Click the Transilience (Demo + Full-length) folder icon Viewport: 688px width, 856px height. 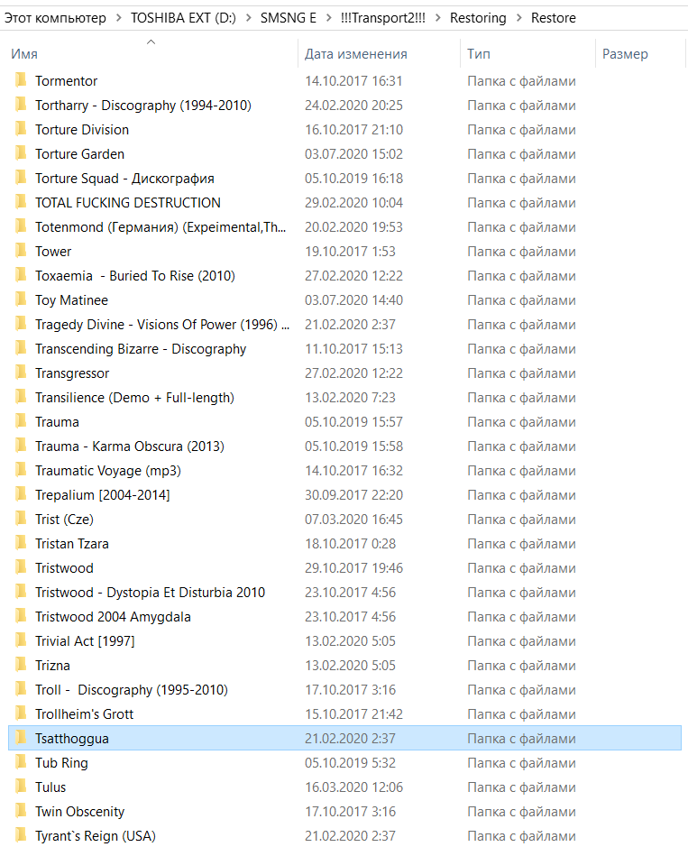click(x=21, y=397)
